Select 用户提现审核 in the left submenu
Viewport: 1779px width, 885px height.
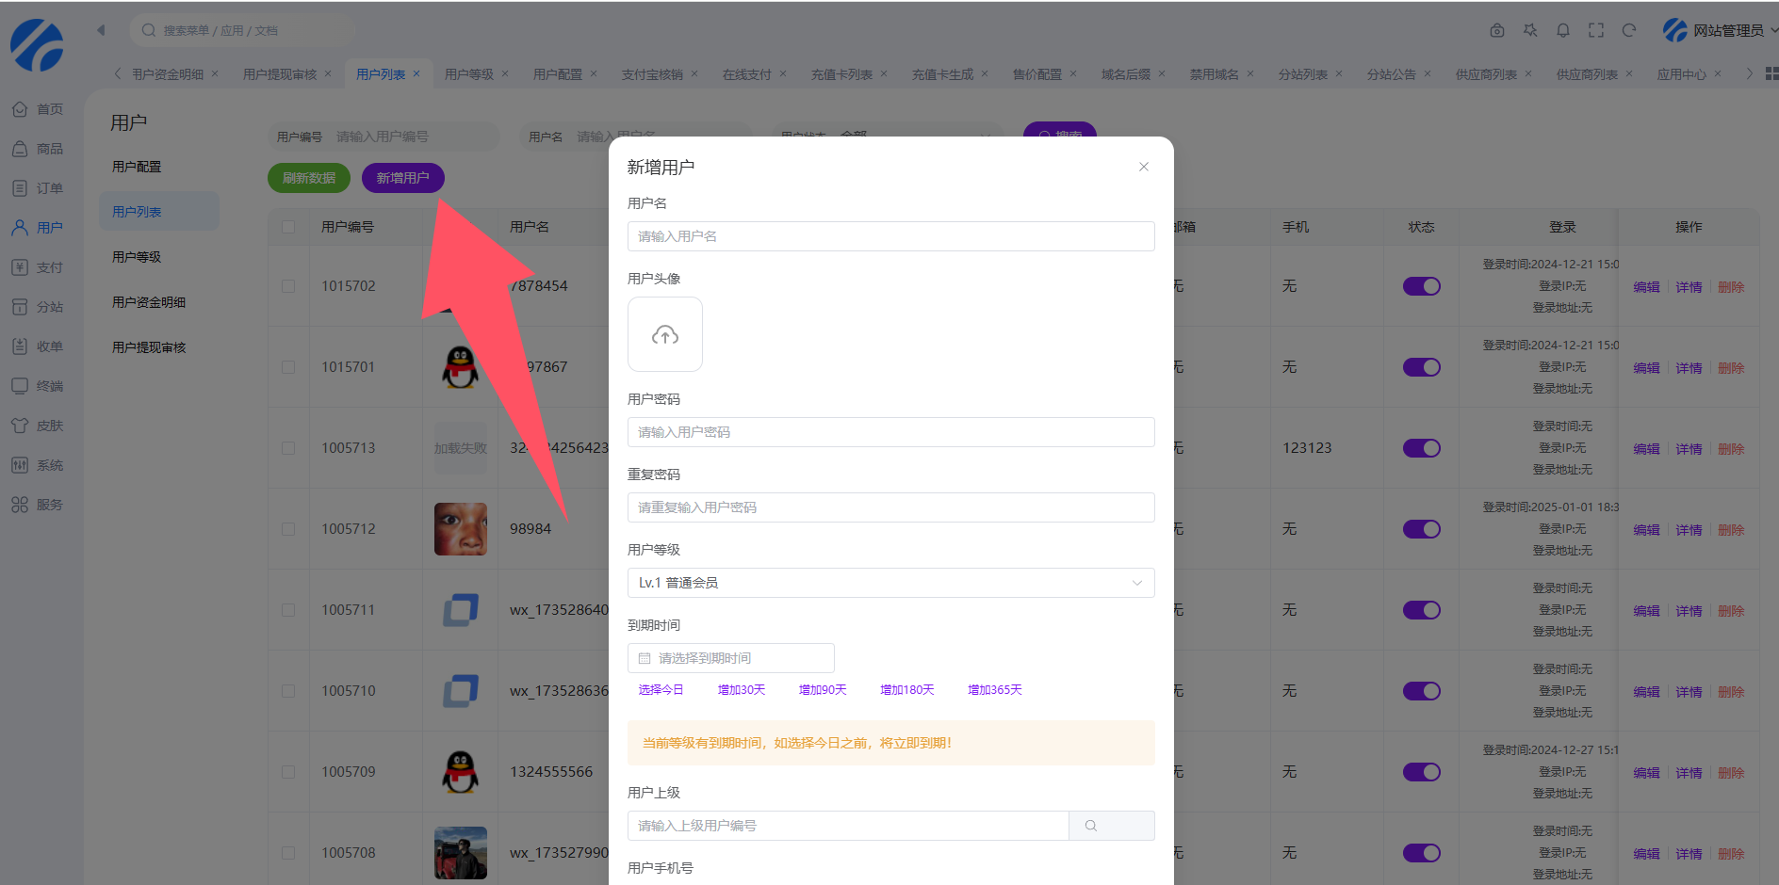[148, 346]
